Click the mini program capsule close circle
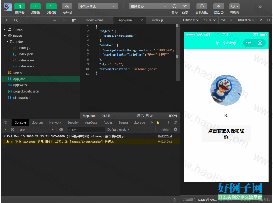Viewport: 273px width, 203px height. coord(260,43)
